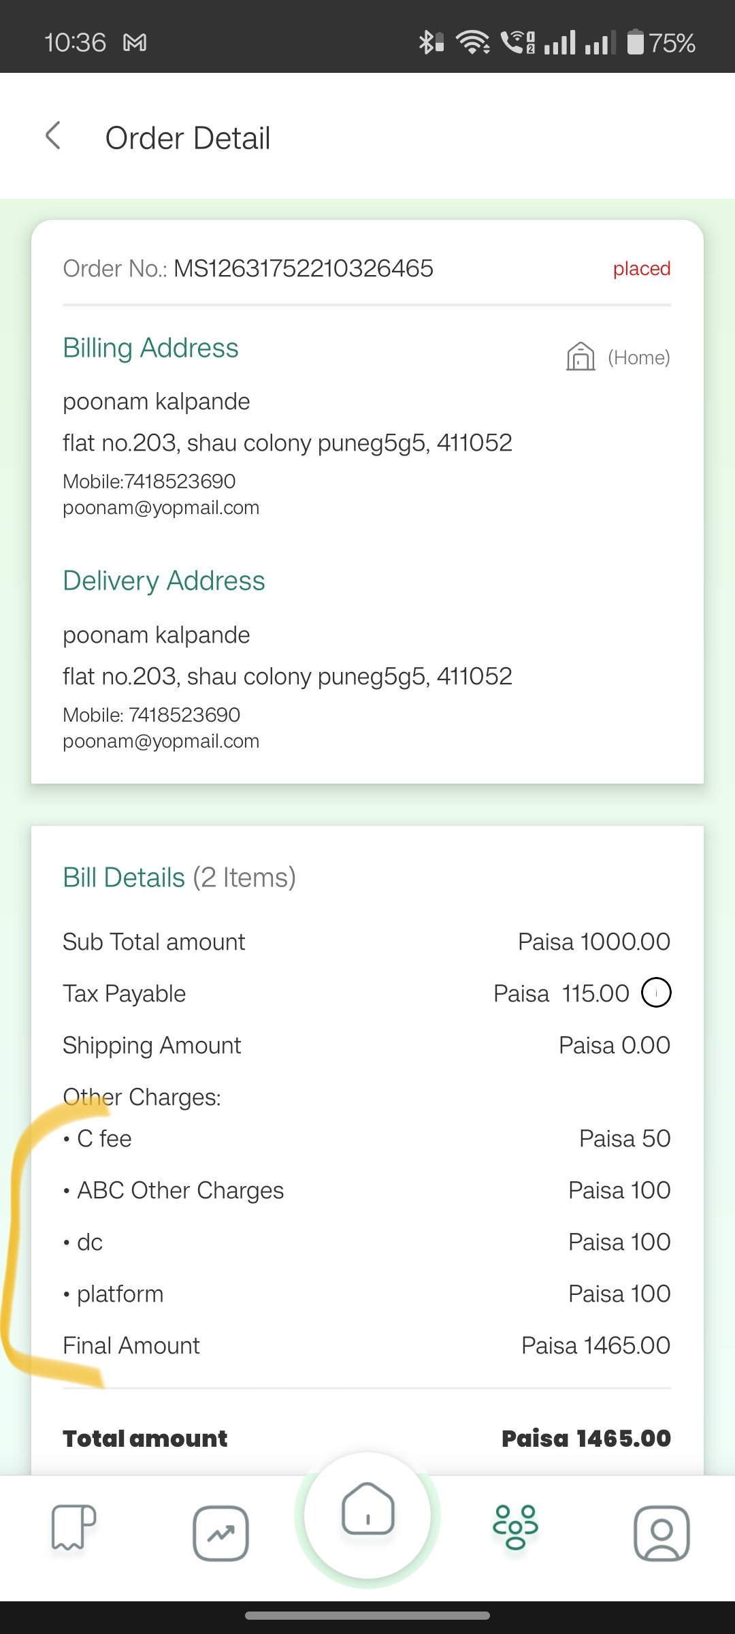Tap the Wi-Fi status icon
The width and height of the screenshot is (735, 1634).
472,43
